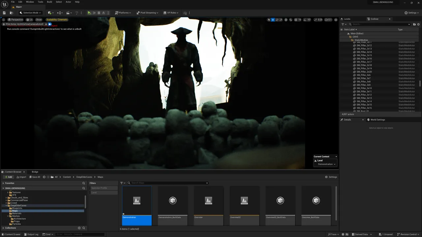Click the camera icon beside pilot actor
Image resolution: width=422 pixels, height=237 pixels.
pos(50,24)
